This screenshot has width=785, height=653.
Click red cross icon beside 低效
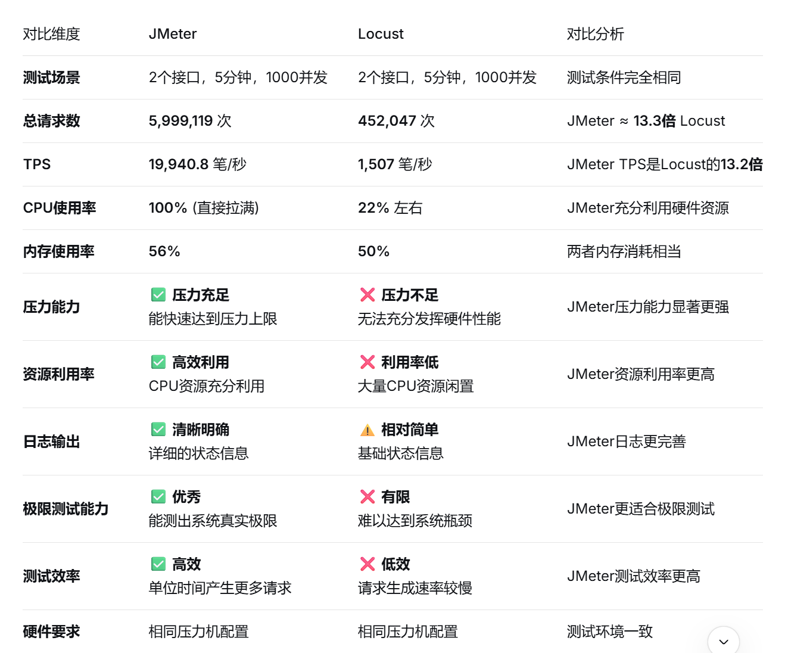(367, 564)
